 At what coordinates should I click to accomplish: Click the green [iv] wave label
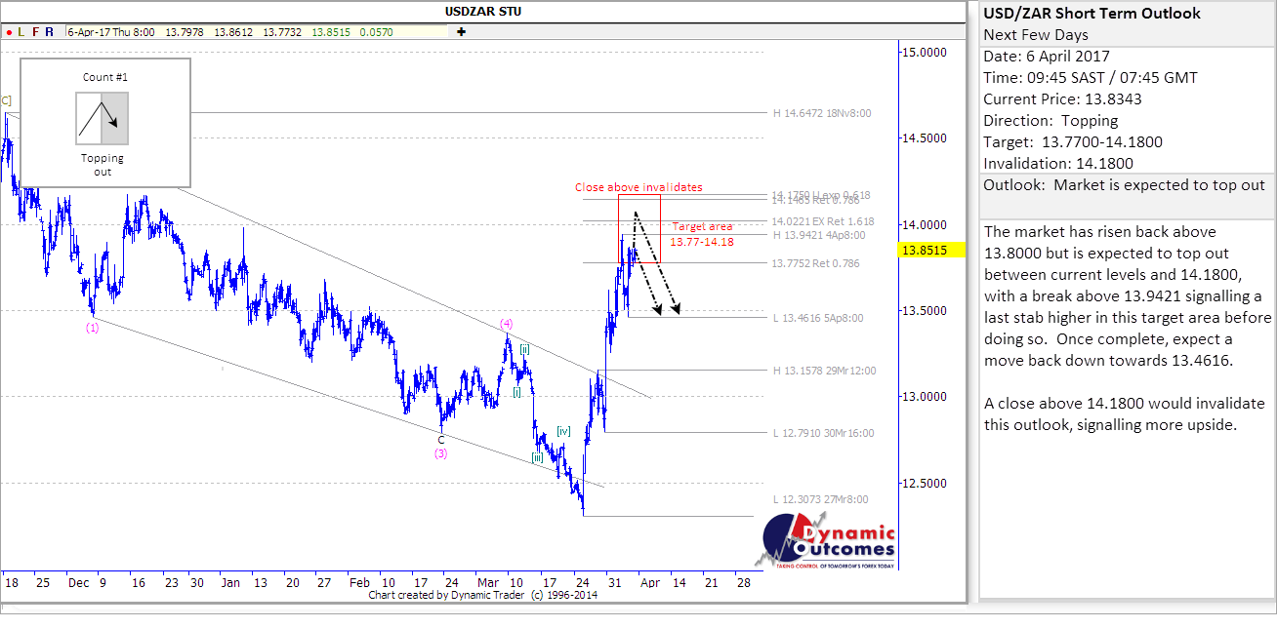tap(563, 431)
